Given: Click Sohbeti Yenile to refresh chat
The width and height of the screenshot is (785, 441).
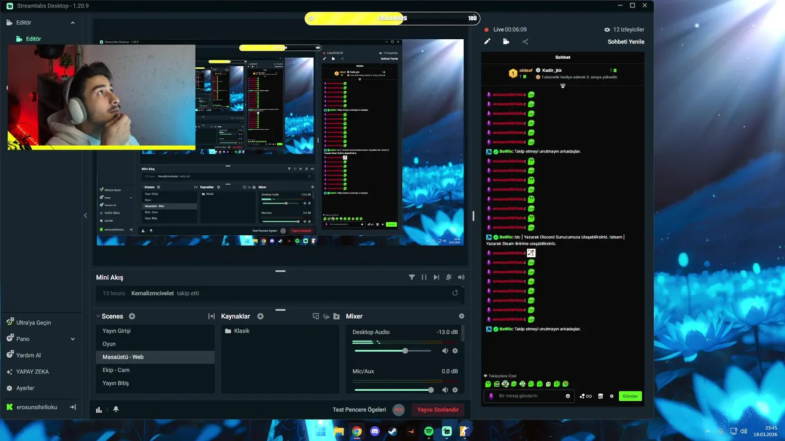Looking at the screenshot, I should click(x=626, y=42).
